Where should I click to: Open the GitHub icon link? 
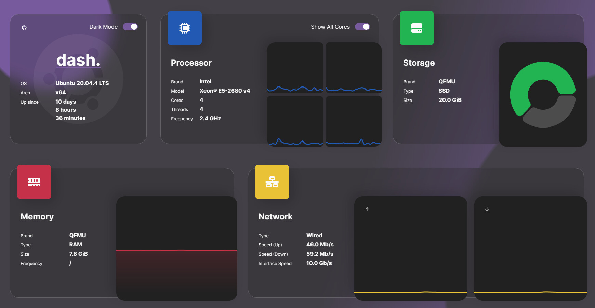(x=24, y=28)
